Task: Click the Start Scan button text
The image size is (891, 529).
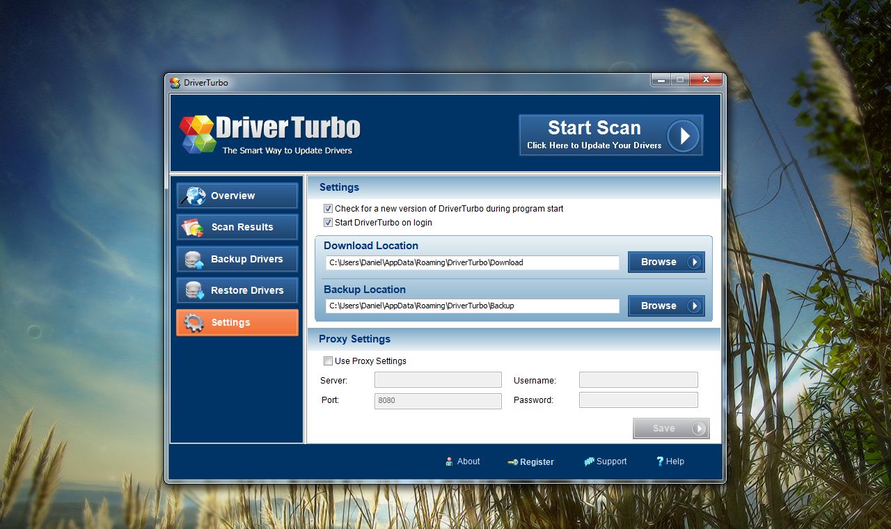Action: point(594,128)
